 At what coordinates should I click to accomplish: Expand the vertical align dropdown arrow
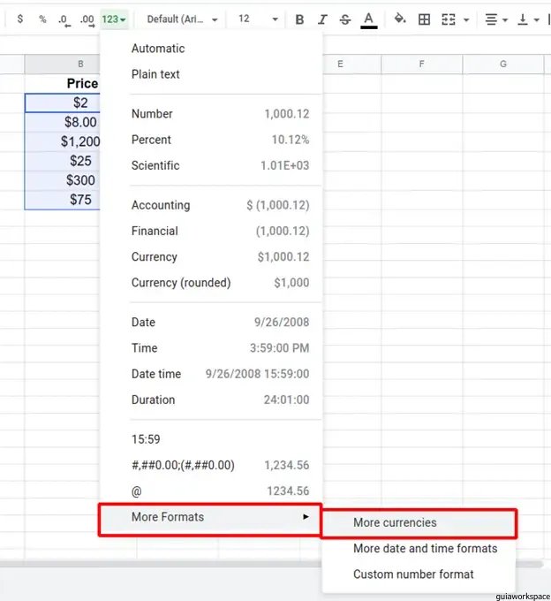pyautogui.click(x=537, y=19)
